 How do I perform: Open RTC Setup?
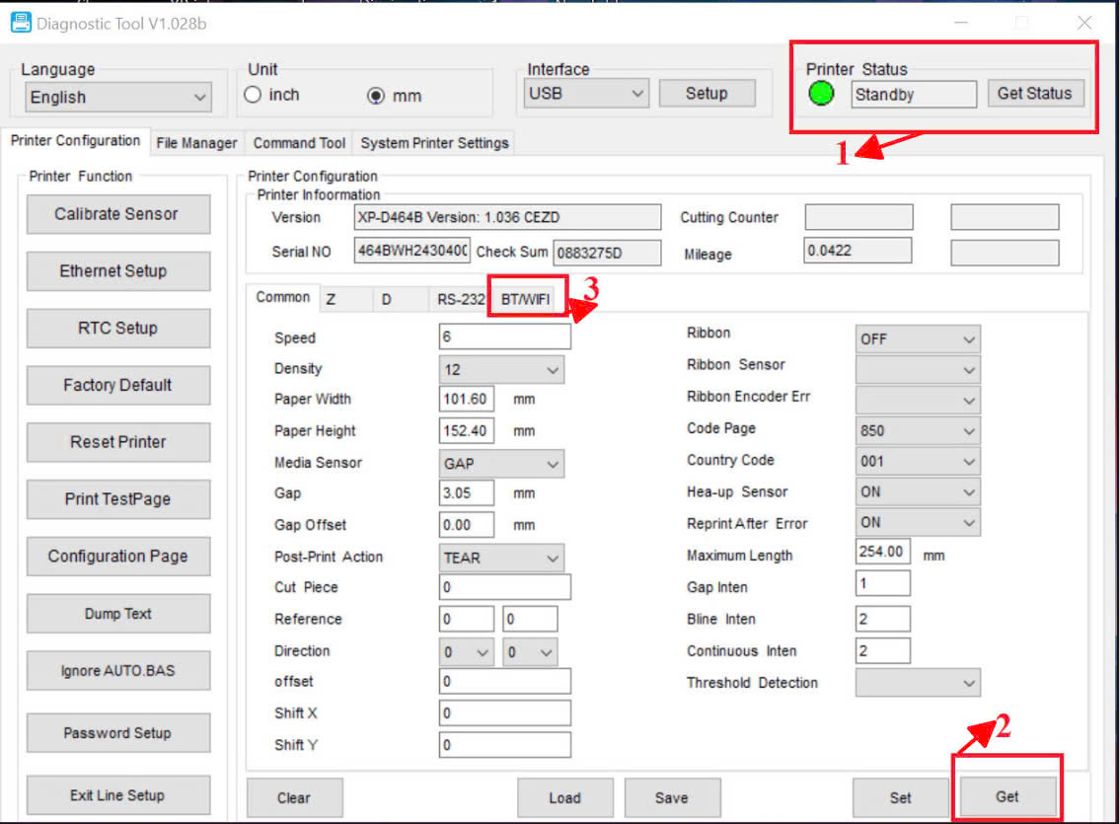[117, 329]
